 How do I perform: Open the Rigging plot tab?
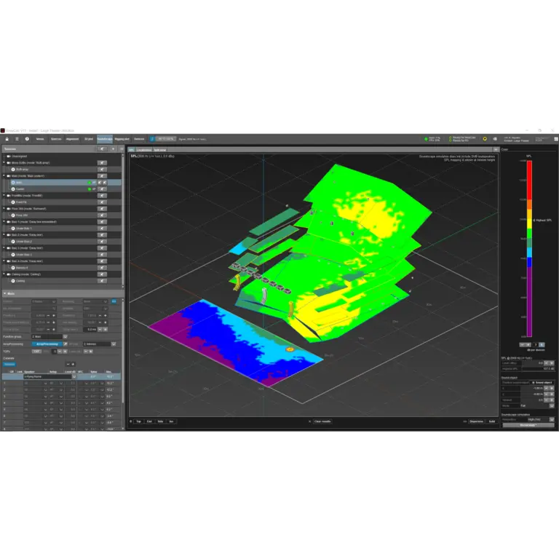click(x=122, y=138)
